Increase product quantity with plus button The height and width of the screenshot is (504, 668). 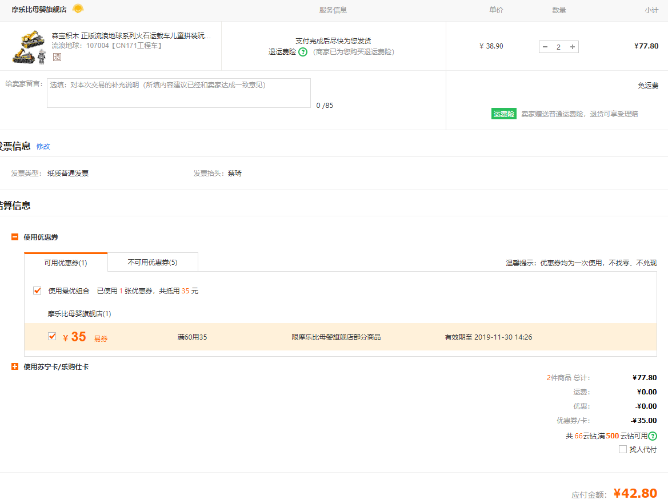(573, 47)
